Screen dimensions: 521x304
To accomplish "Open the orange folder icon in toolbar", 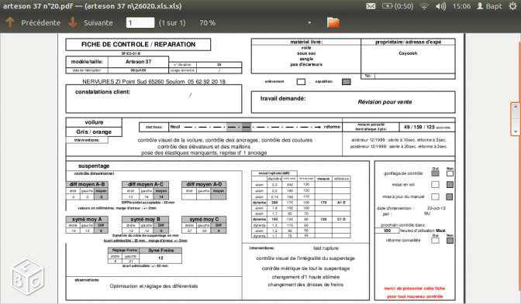I will coord(333,22).
